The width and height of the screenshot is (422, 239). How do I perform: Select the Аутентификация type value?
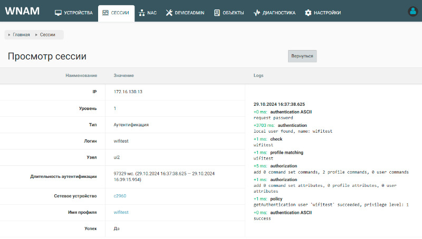tap(131, 125)
